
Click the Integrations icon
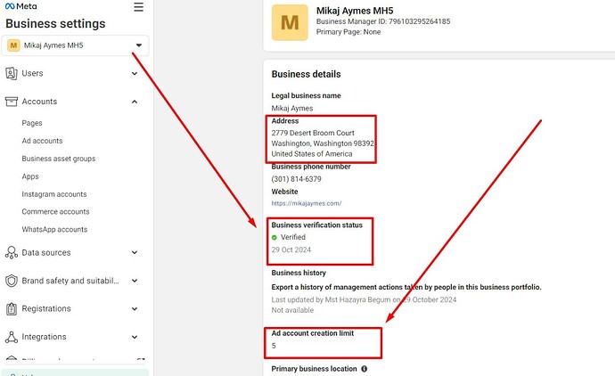[12, 337]
